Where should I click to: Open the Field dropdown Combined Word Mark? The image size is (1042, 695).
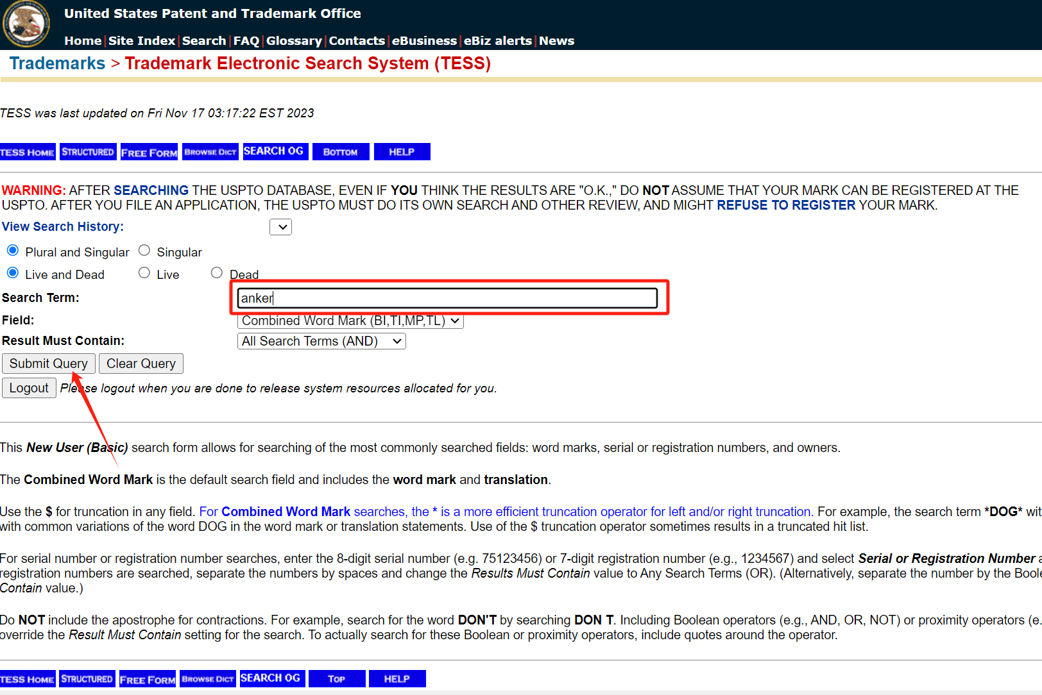(350, 321)
